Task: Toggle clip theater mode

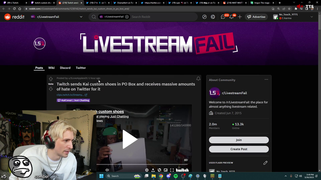Action: [159, 170]
